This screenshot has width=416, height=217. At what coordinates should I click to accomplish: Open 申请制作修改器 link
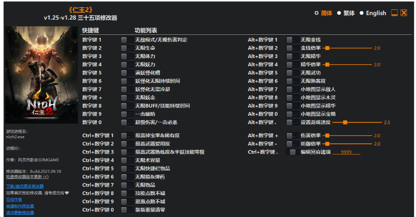pos(20,206)
